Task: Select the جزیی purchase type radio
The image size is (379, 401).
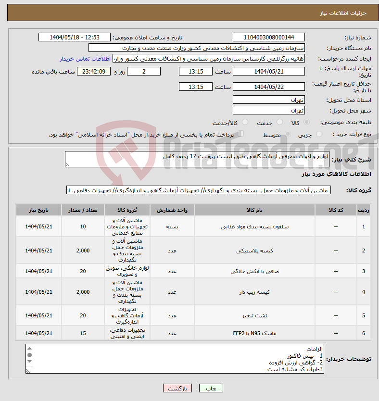Action: [x=319, y=134]
